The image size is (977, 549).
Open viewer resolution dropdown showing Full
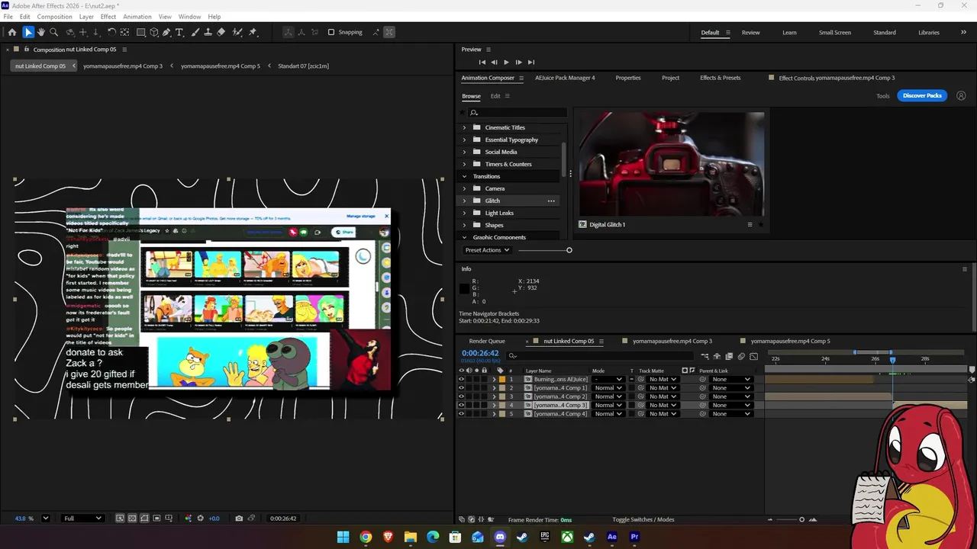tap(82, 518)
